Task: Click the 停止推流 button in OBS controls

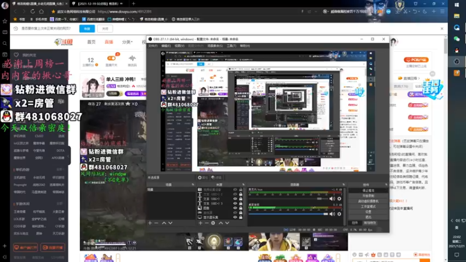Action: (368, 190)
